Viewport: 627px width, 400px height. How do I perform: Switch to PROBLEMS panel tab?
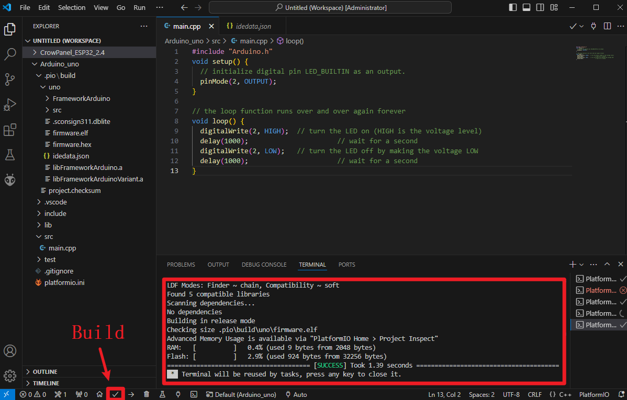pos(181,265)
